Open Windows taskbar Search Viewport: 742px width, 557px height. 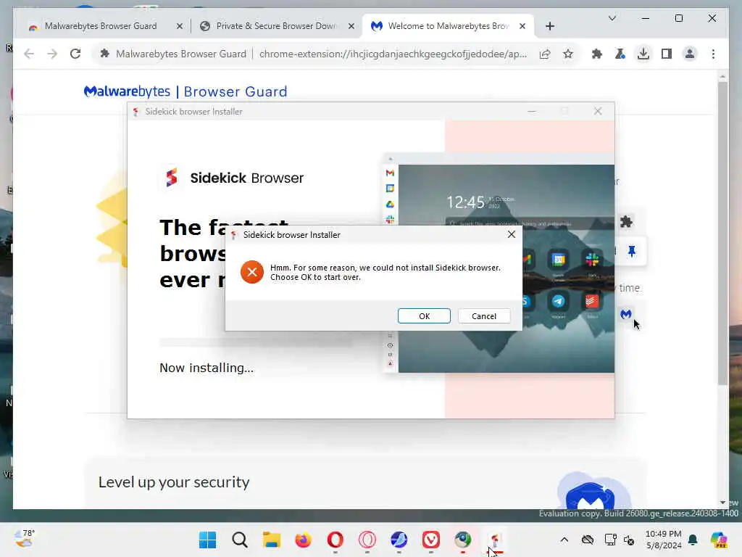pos(239,540)
